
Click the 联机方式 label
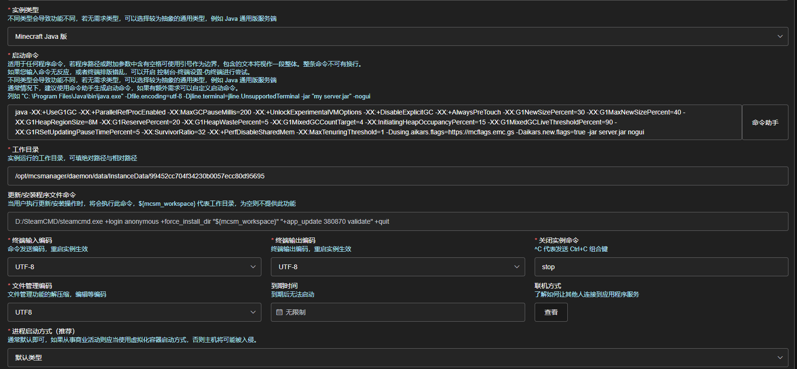pyautogui.click(x=548, y=286)
